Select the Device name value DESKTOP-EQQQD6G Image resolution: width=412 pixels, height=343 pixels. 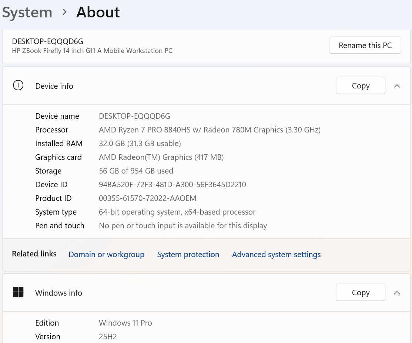click(x=134, y=116)
